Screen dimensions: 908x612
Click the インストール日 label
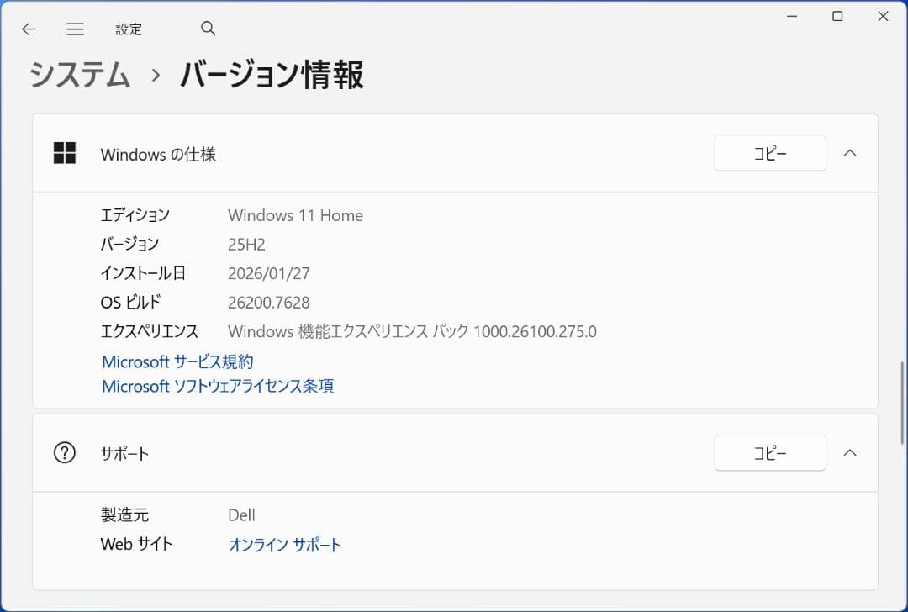tap(143, 272)
